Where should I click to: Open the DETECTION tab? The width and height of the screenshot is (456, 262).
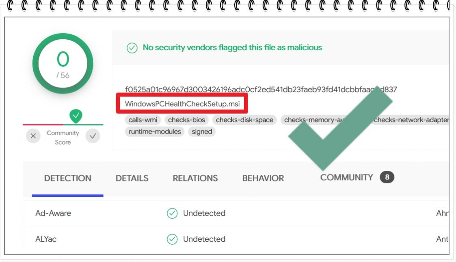tap(67, 178)
